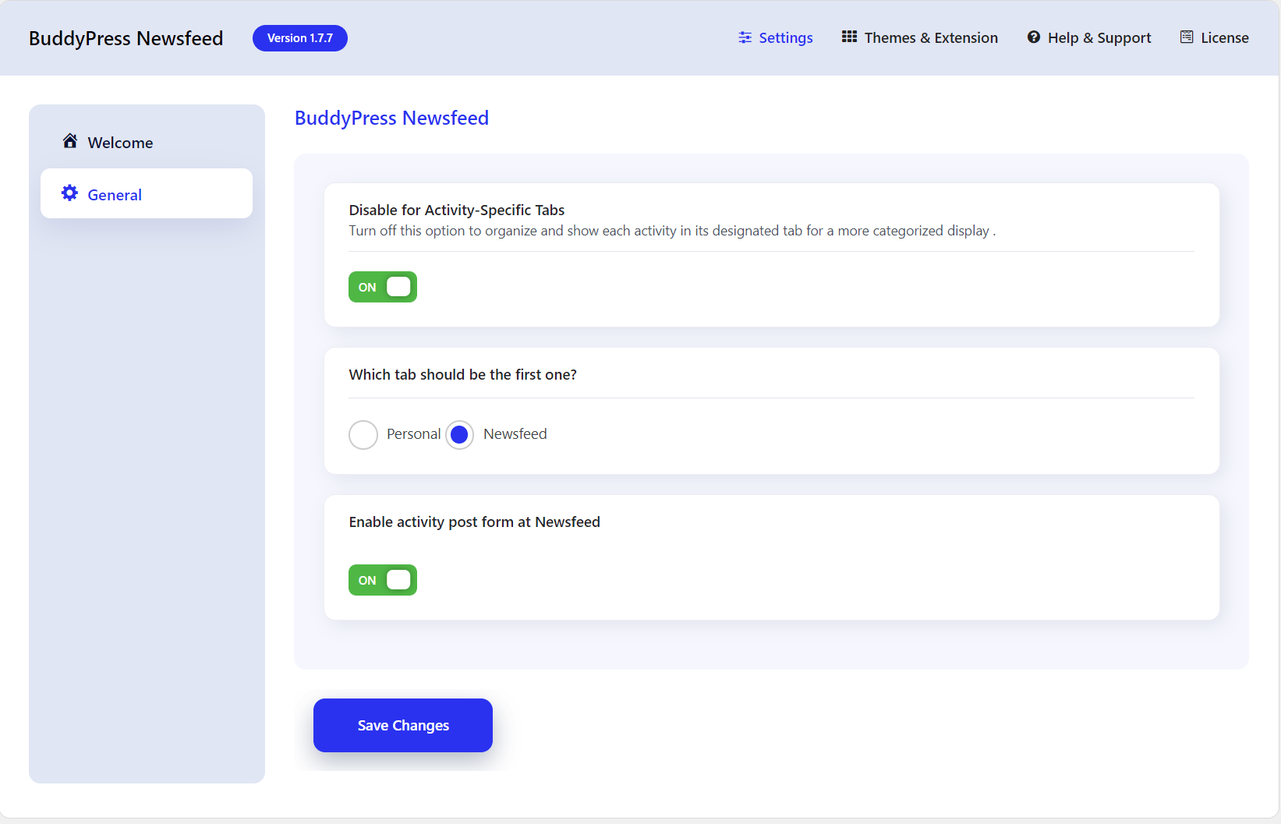Image resolution: width=1281 pixels, height=824 pixels.
Task: Switch to the General tab label
Action: (115, 195)
